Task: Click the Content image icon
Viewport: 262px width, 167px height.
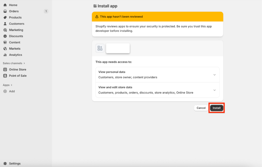Action: 5,43
